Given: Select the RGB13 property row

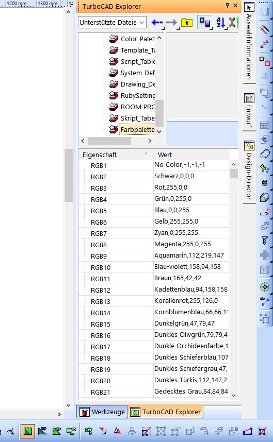Looking at the screenshot, I should tap(154, 301).
